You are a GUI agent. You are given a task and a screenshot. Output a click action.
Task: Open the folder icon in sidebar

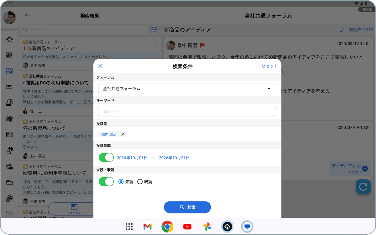coord(9,182)
